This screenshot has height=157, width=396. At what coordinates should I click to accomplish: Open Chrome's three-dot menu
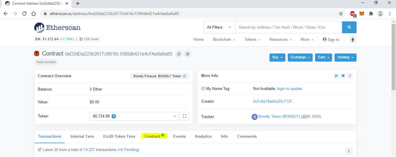(390, 14)
